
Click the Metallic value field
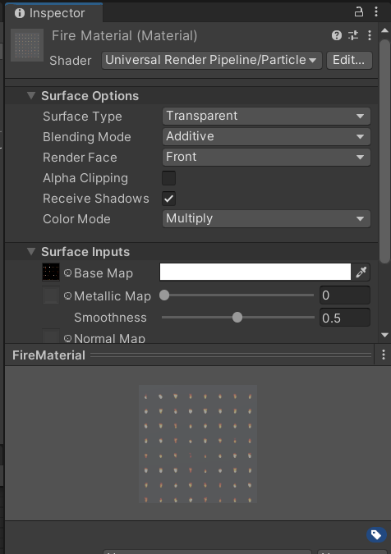(345, 295)
